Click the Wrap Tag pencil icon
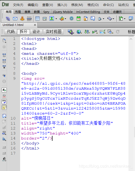135x171 pixels. [x=4, y=127]
